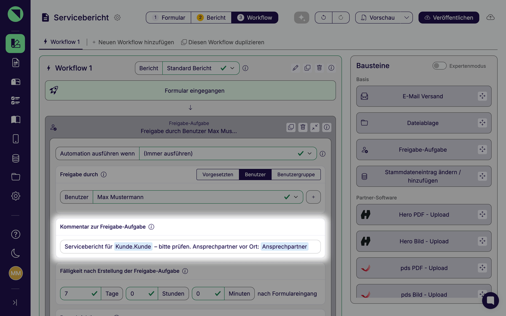This screenshot has width=506, height=316.
Task: Select Hero PDF - Upload block
Action: 424,214
